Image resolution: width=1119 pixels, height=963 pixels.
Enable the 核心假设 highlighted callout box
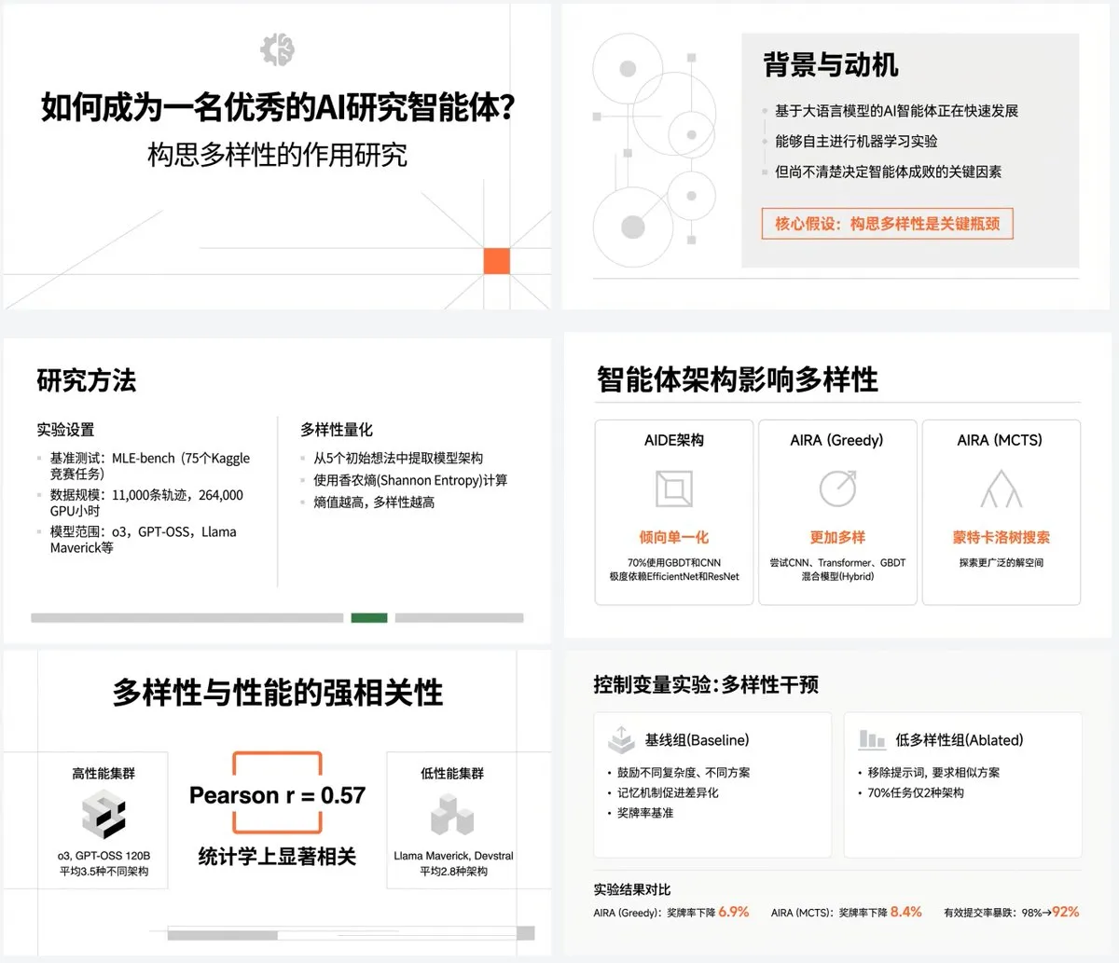click(x=886, y=224)
